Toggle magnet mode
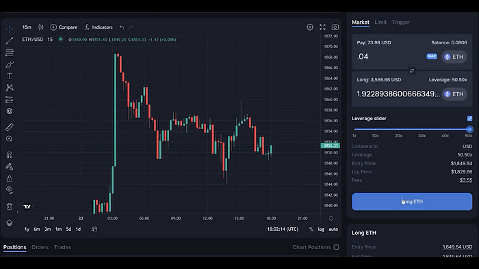The height and width of the screenshot is (269, 479). pos(10,155)
